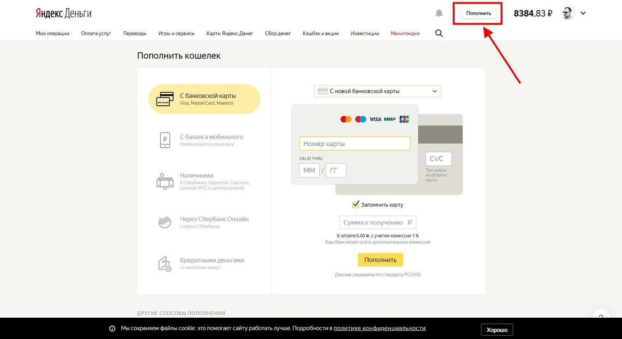This screenshot has width=622, height=339.
Task: Open the Оплата услуг menu item
Action: (96, 33)
